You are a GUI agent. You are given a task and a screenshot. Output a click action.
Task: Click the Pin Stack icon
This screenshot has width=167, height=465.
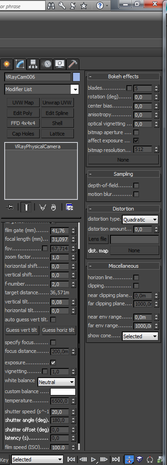click(x=10, y=207)
